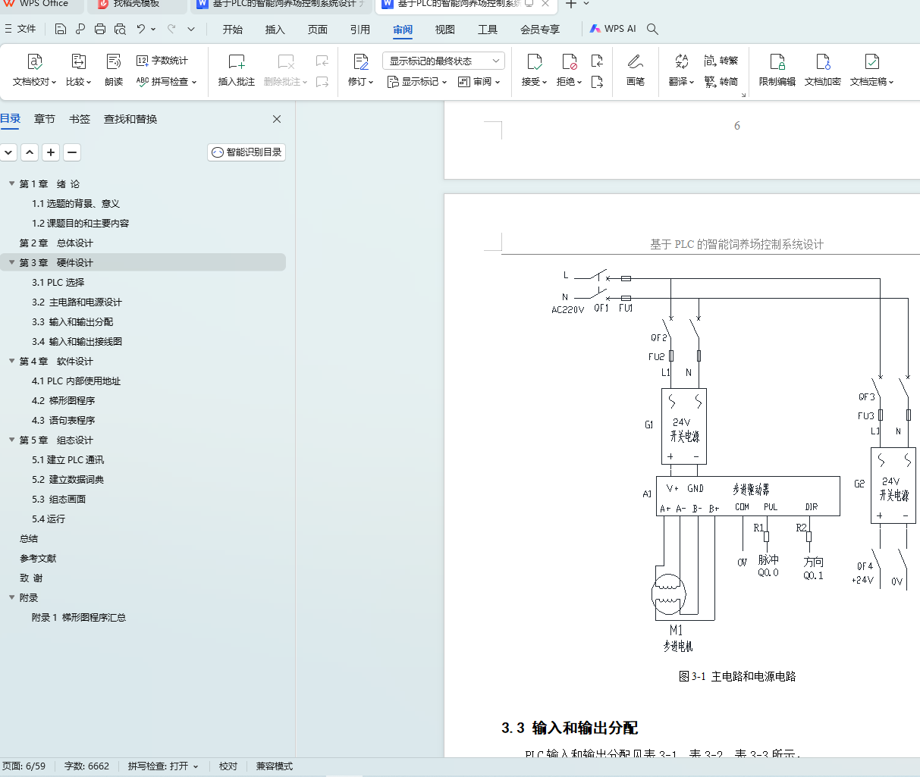Image resolution: width=920 pixels, height=777 pixels.
Task: Open 拼写检查: 打开 status bar dropdown
Action: (x=163, y=766)
